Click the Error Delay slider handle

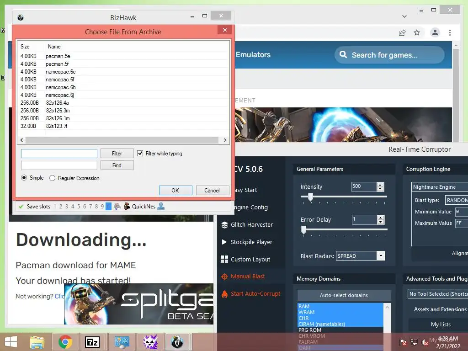coord(303,229)
